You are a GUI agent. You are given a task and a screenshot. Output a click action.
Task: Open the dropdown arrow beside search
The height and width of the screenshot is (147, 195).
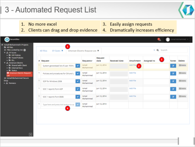(x=154, y=50)
